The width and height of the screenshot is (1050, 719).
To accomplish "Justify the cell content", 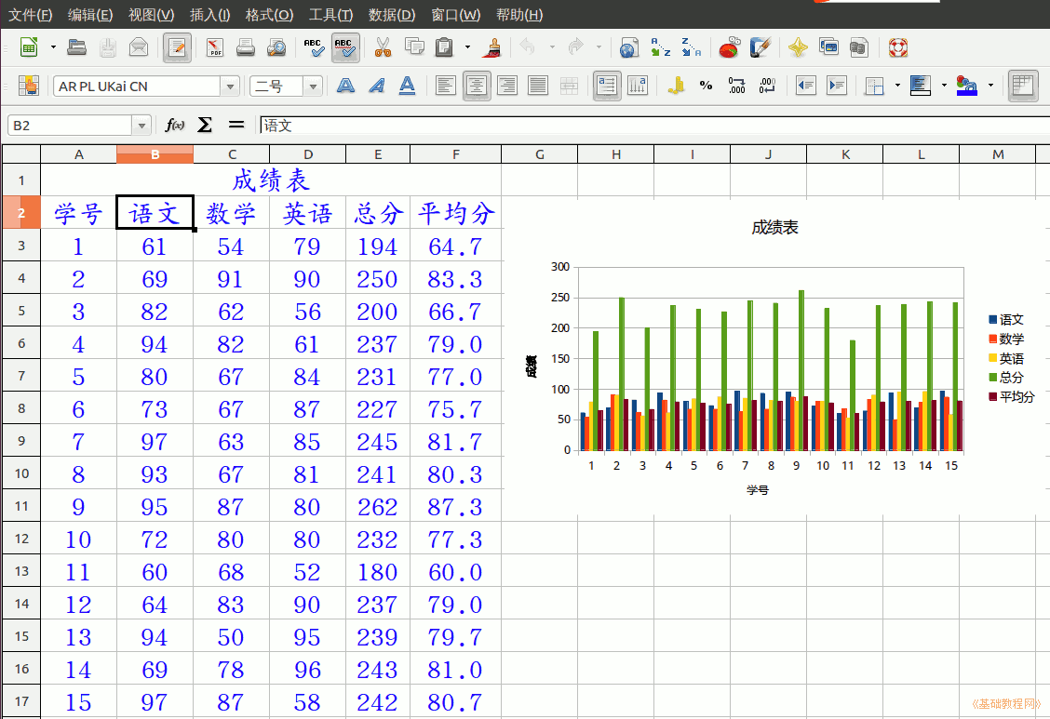I will click(538, 86).
